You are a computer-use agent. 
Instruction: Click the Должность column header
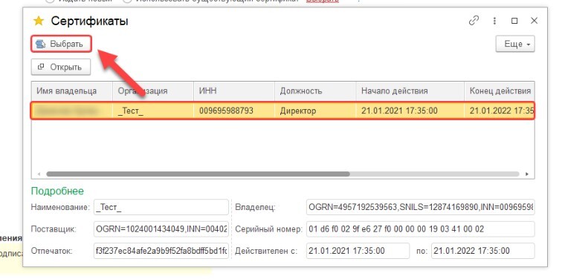[315, 91]
